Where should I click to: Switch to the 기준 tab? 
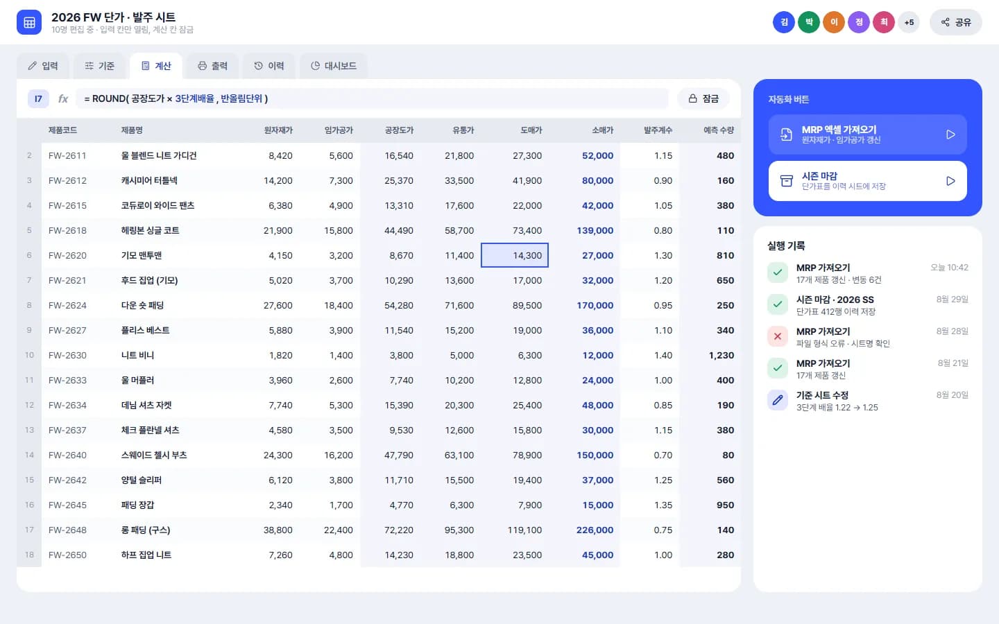tap(100, 66)
